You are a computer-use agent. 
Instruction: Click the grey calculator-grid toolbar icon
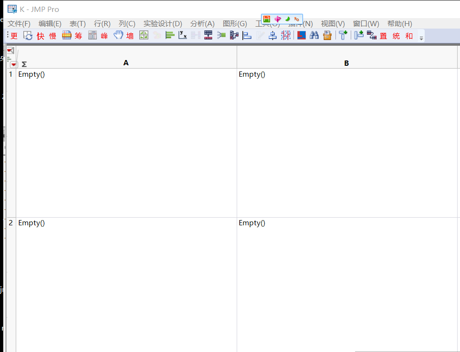pos(93,35)
